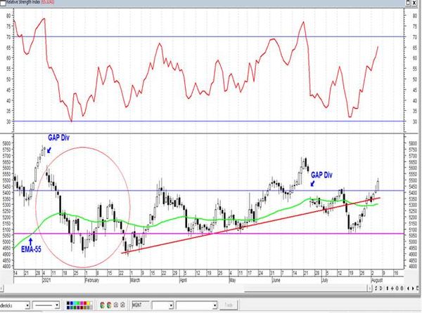This screenshot has height=313, width=422.
Task: Click the vertical up-down arrow icon near the scrollbar
Action: pyautogui.click(x=388, y=288)
